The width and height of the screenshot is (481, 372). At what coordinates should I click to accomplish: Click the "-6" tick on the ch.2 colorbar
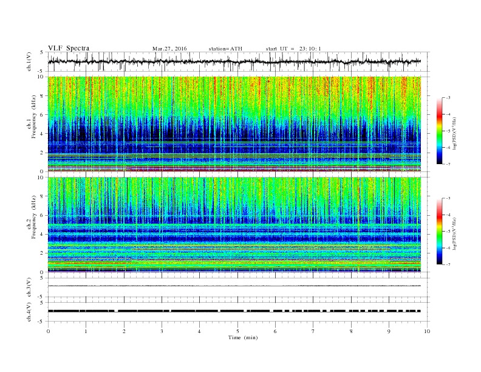point(448,248)
